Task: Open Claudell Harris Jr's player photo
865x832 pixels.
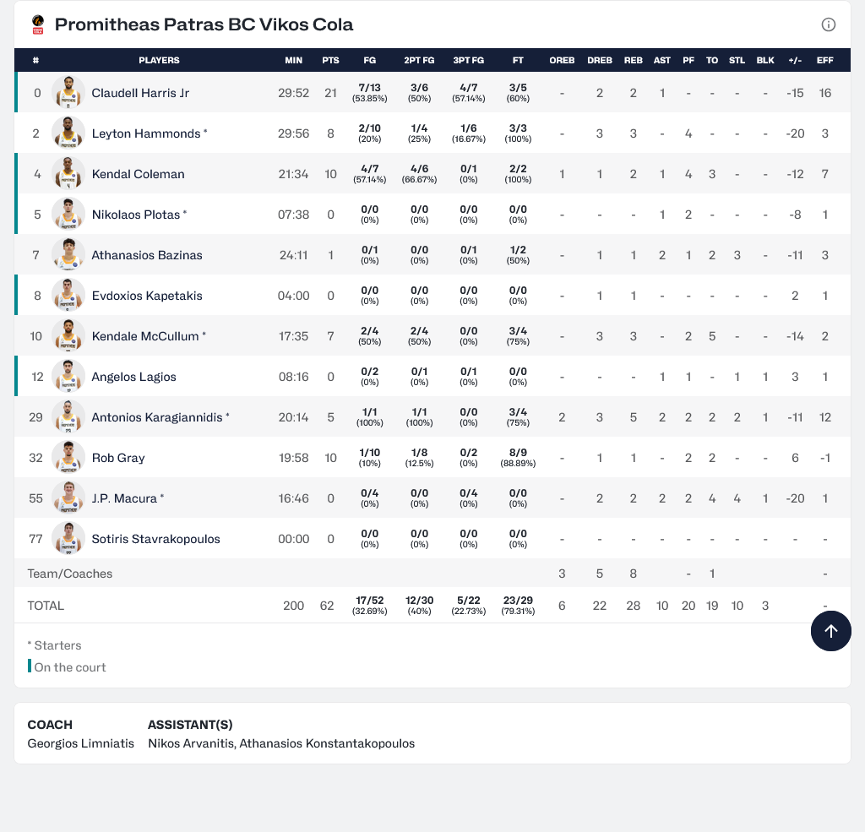Action: pos(68,93)
